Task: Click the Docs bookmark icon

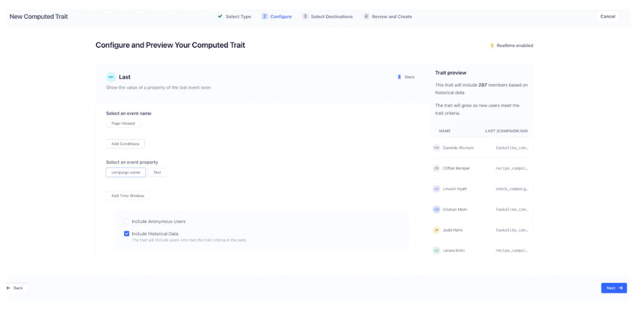Action: [x=399, y=77]
